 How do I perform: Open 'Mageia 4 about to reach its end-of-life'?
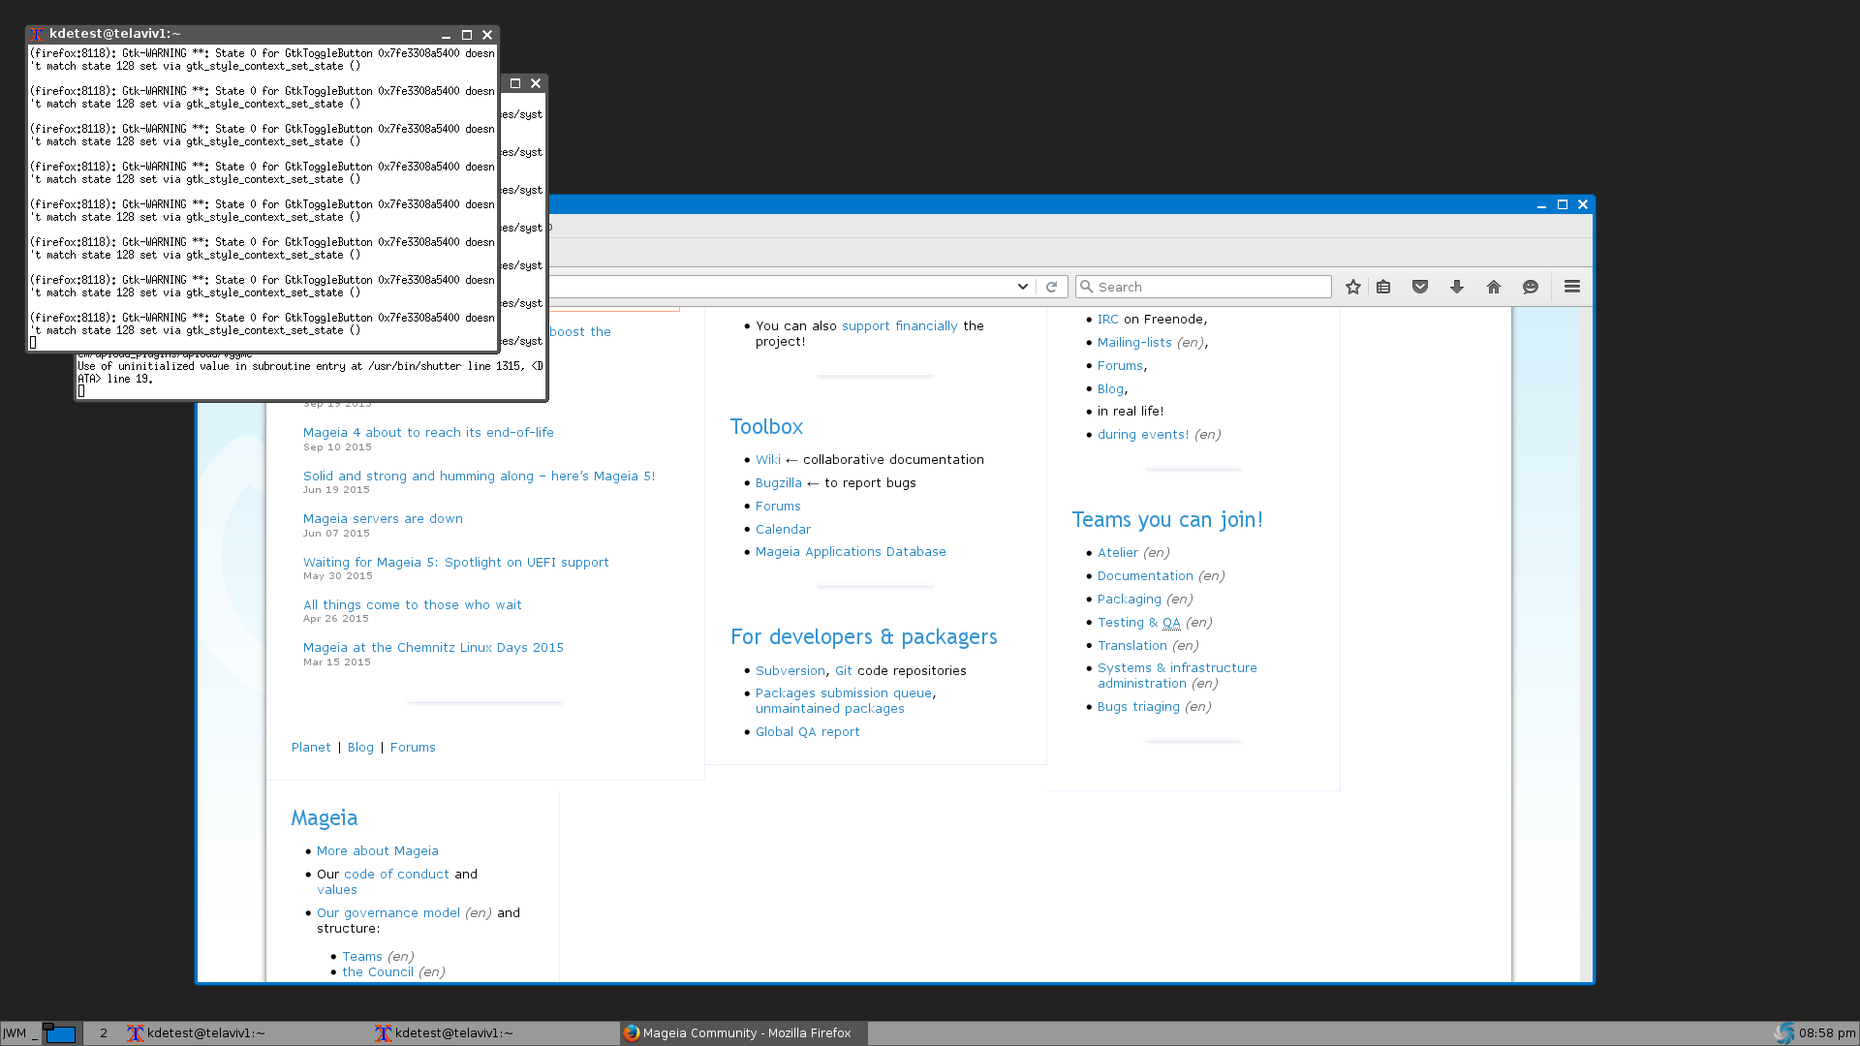click(x=428, y=432)
